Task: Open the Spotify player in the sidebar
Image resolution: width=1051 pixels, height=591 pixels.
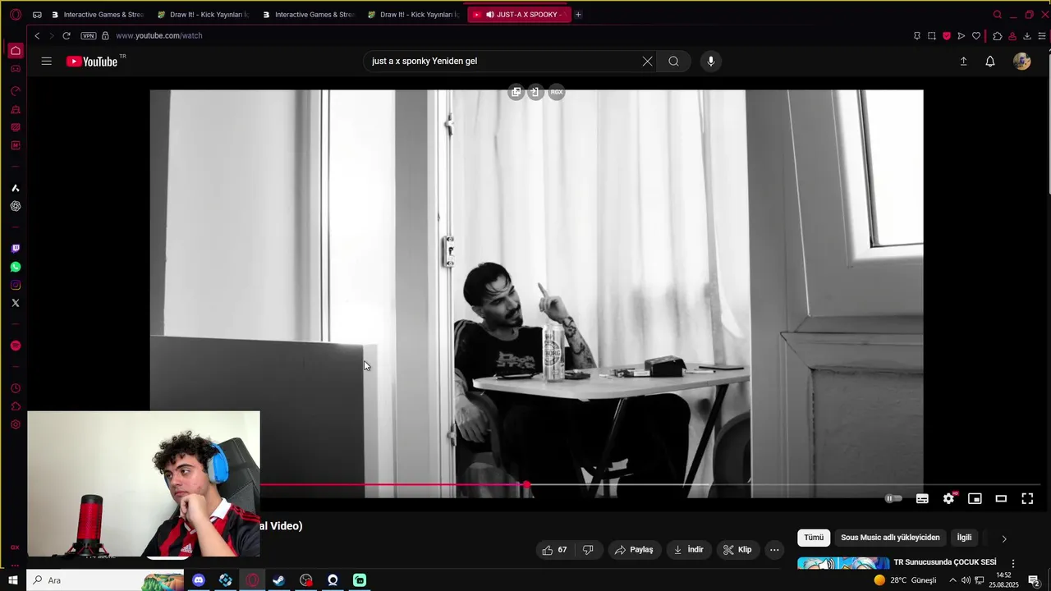Action: (16, 346)
